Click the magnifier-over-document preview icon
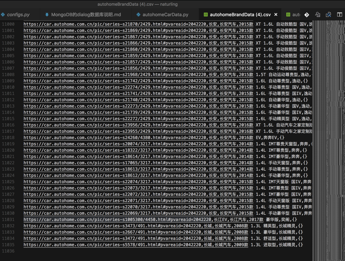Viewport: 345px width, 261px height. [329, 15]
